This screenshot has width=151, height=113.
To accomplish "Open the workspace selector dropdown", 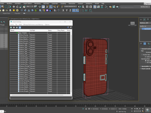I will [135, 7].
